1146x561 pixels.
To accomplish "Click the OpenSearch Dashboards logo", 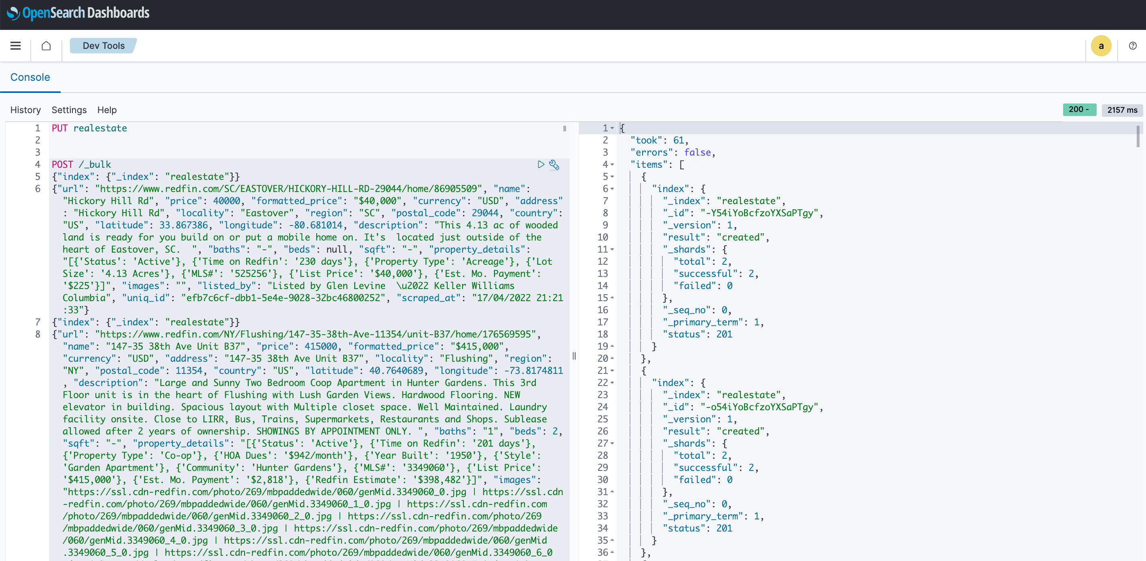I will pyautogui.click(x=78, y=13).
